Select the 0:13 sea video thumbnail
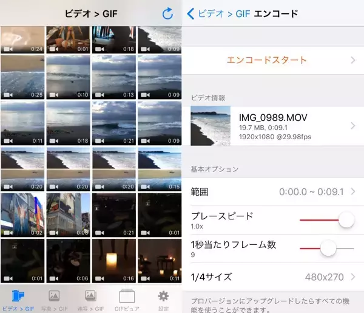Viewport: 364px width, 313px height. coord(114,77)
